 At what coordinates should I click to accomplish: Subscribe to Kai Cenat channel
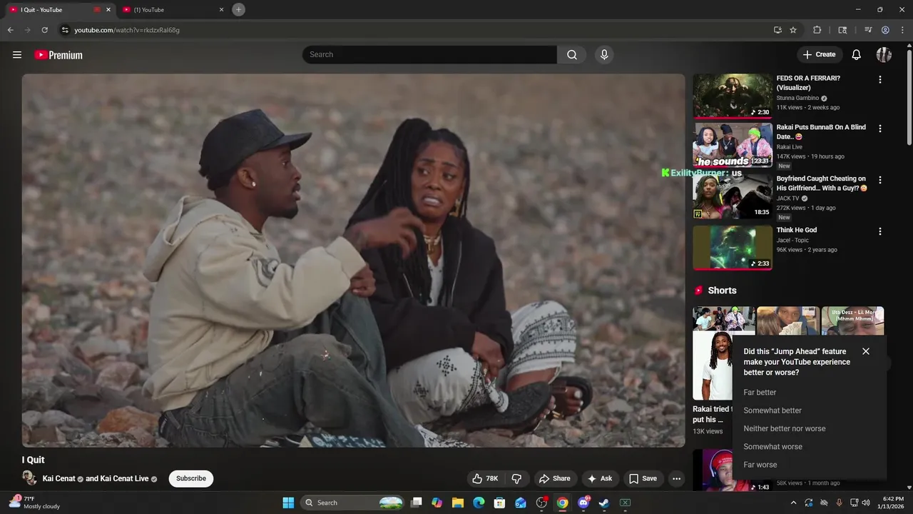191,478
